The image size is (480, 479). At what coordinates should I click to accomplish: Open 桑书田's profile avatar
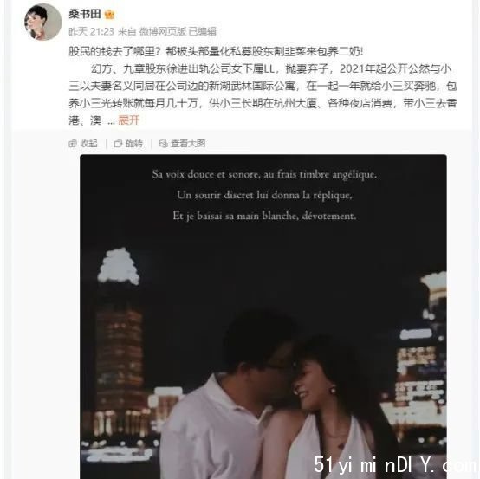click(x=42, y=22)
